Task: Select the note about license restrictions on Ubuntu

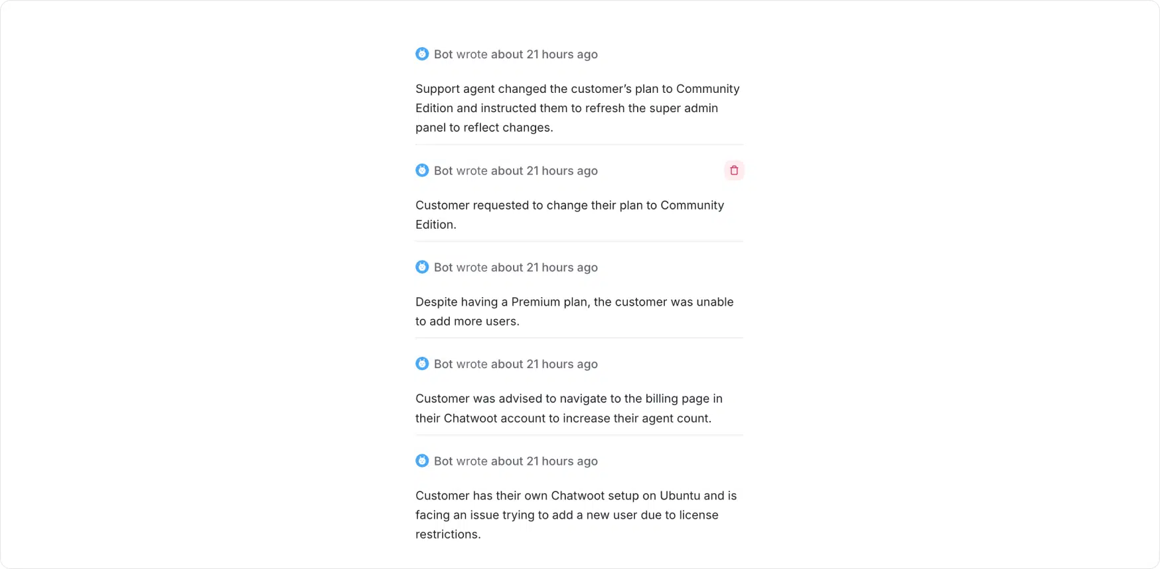Action: [x=576, y=515]
